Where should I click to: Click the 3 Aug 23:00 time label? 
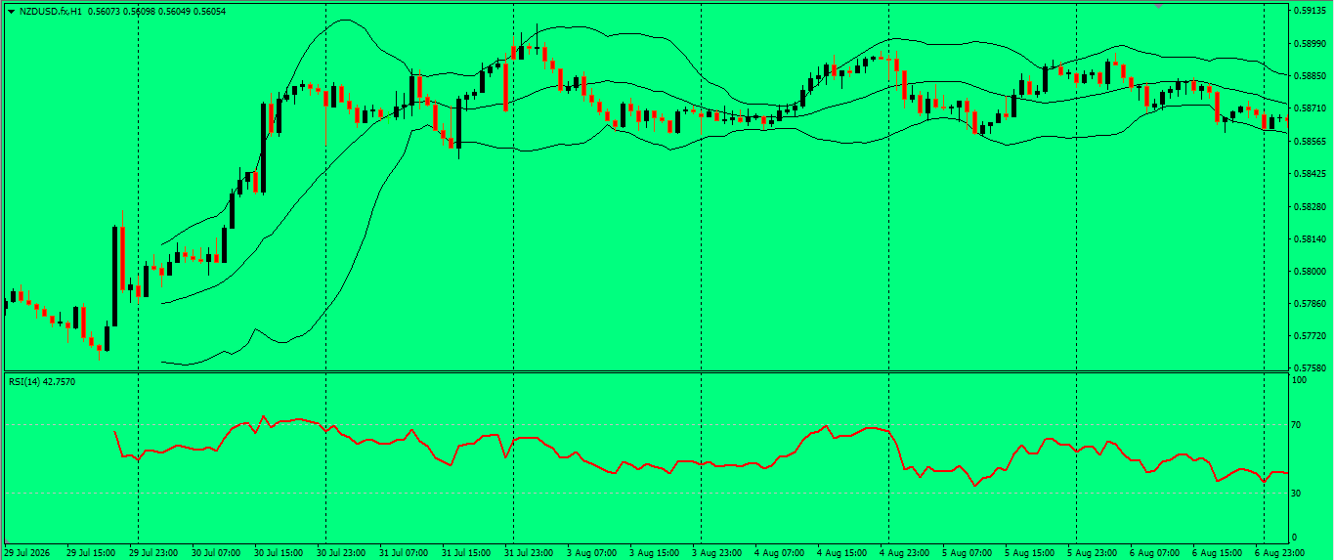coord(715,552)
